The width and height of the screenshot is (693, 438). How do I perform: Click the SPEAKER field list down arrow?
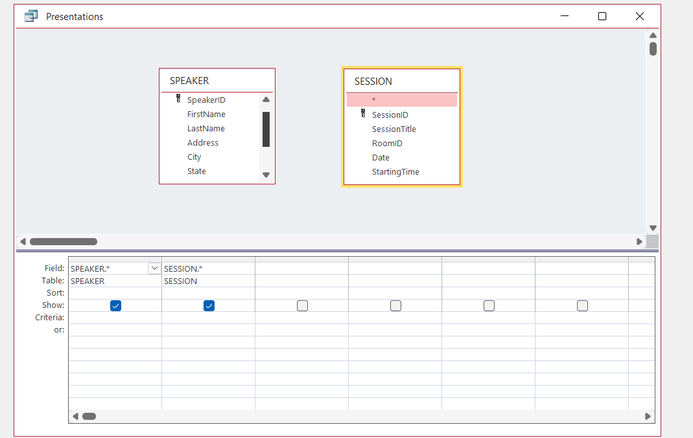click(x=266, y=175)
